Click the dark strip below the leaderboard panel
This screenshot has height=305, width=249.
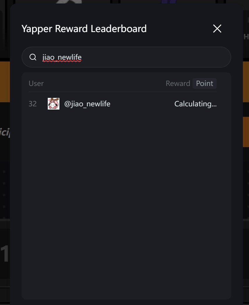pyautogui.click(x=126, y=302)
